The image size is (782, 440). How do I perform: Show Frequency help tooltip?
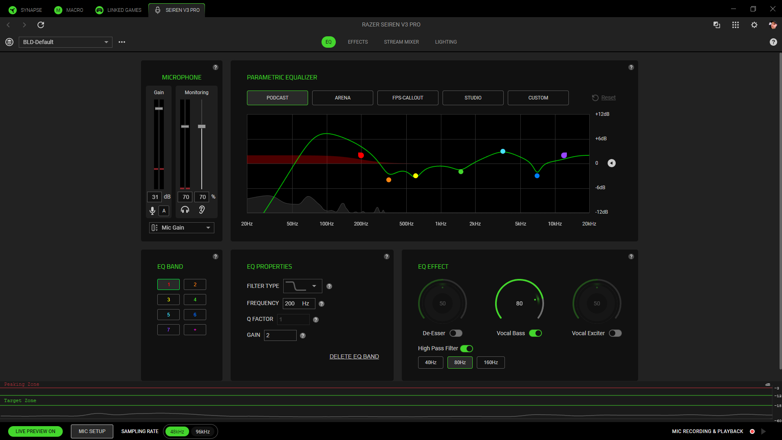pyautogui.click(x=322, y=304)
